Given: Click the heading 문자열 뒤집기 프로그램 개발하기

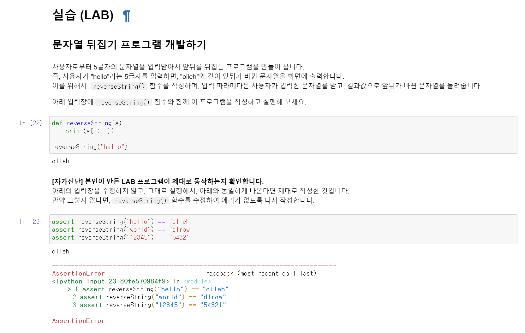Looking at the screenshot, I should point(129,45).
